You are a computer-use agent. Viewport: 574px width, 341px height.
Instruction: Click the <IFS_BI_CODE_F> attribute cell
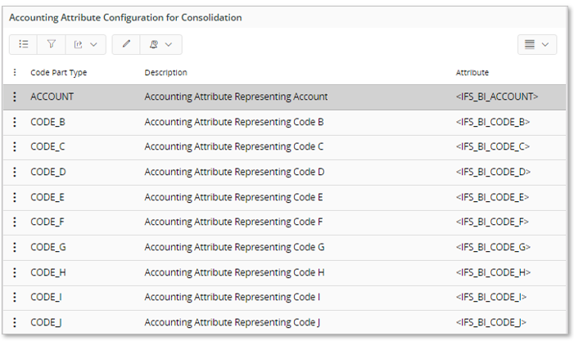(492, 222)
